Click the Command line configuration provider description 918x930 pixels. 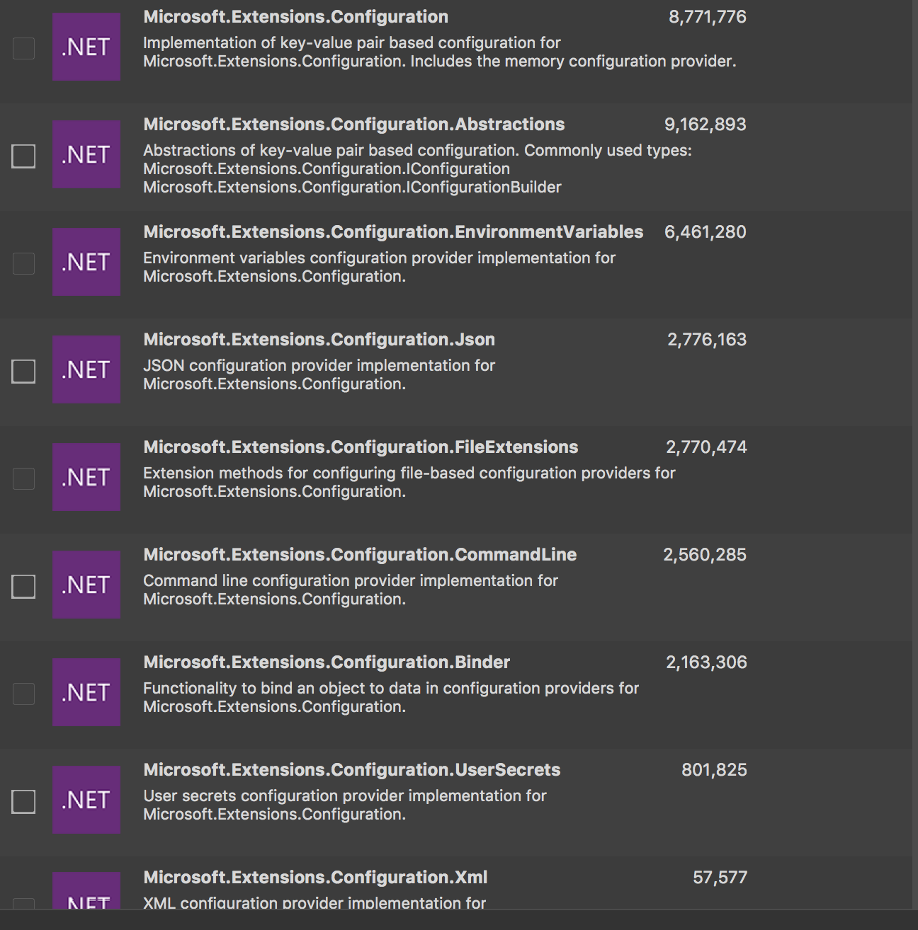351,590
